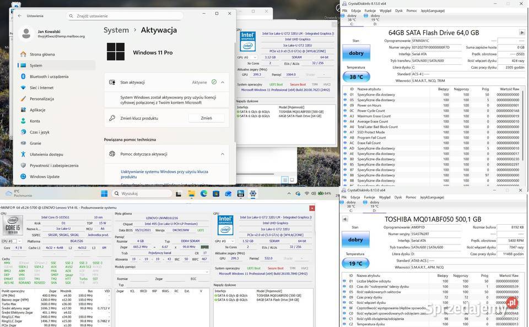Click the System breadcrumb in Settings header
The height and width of the screenshot is (327, 529).
coord(116,30)
